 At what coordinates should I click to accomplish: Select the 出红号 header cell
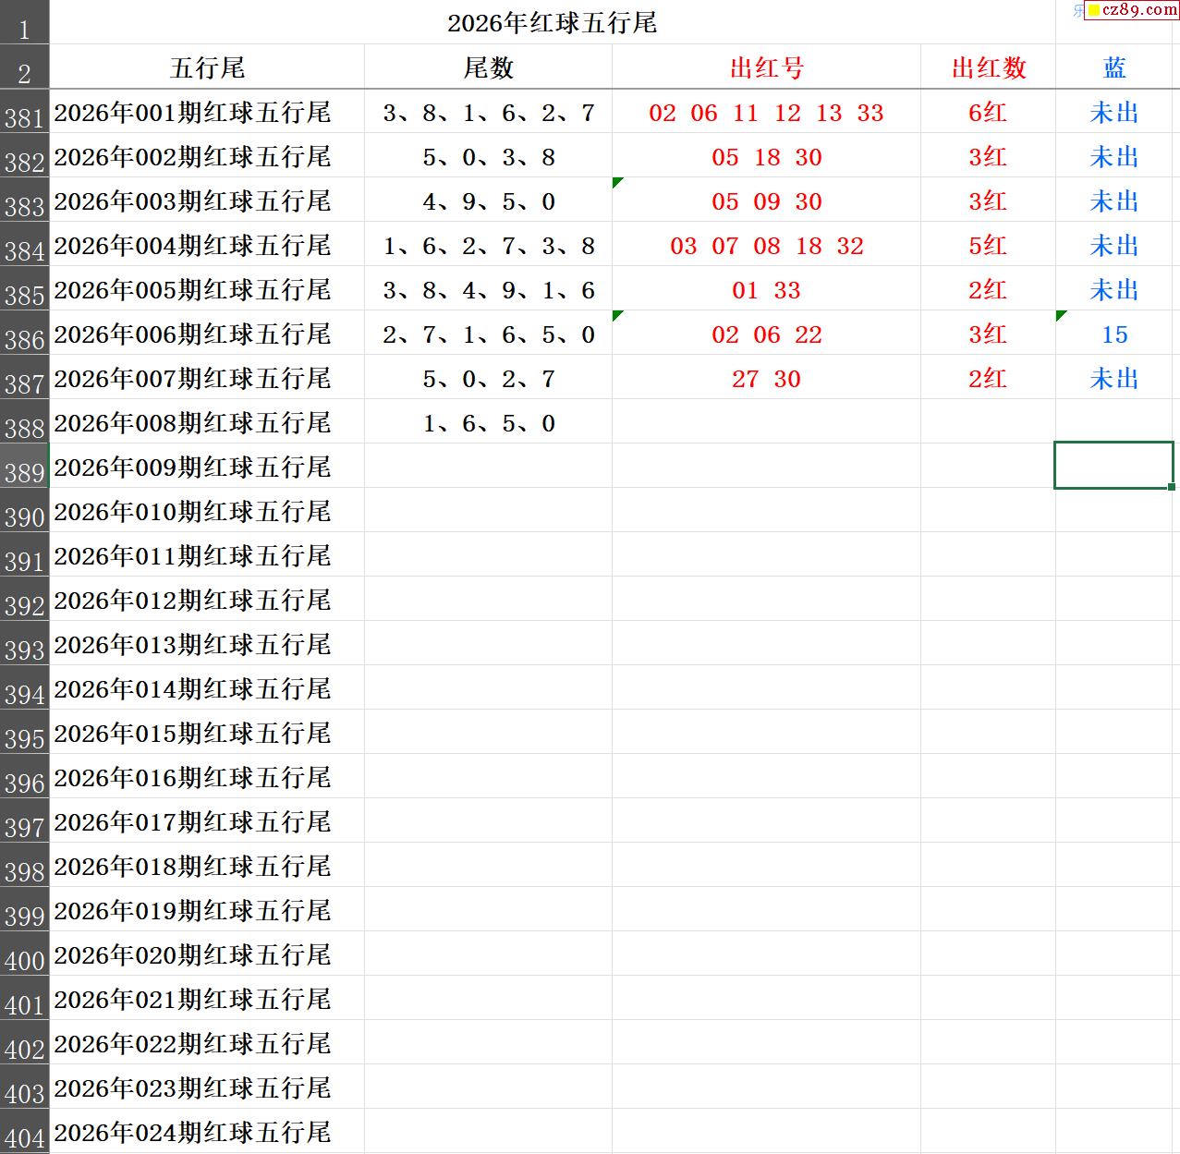(766, 67)
